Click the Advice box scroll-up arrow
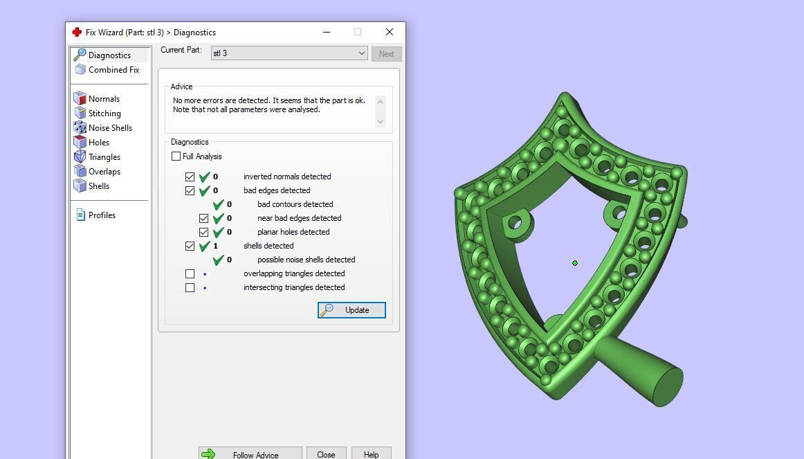 [380, 102]
